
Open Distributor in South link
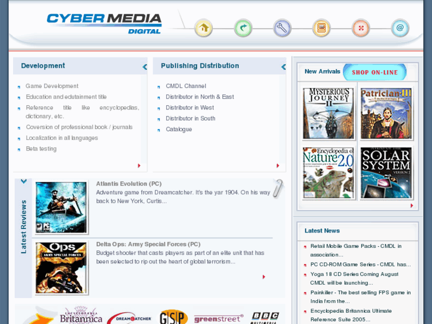coord(190,118)
